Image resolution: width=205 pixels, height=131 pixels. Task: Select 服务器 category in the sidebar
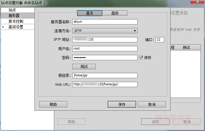coord(14,16)
